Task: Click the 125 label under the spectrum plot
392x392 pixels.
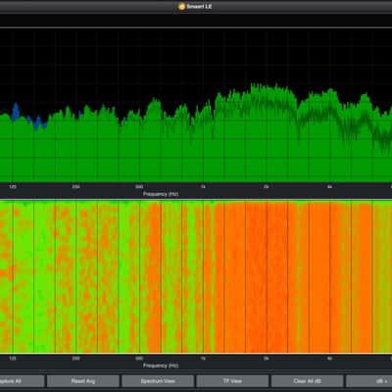Action: click(x=13, y=187)
